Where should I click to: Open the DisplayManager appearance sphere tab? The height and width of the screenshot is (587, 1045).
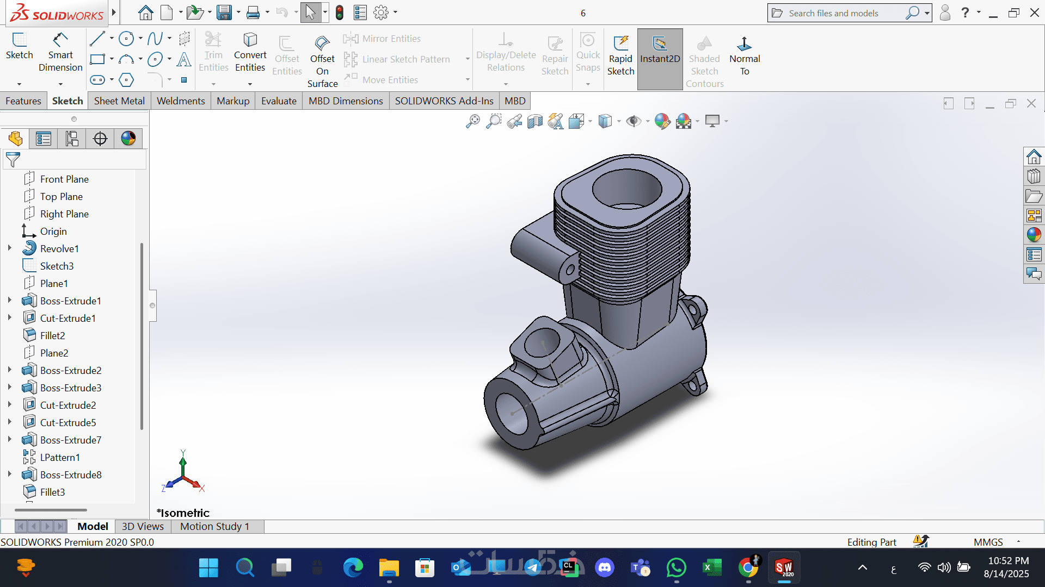[x=128, y=139]
